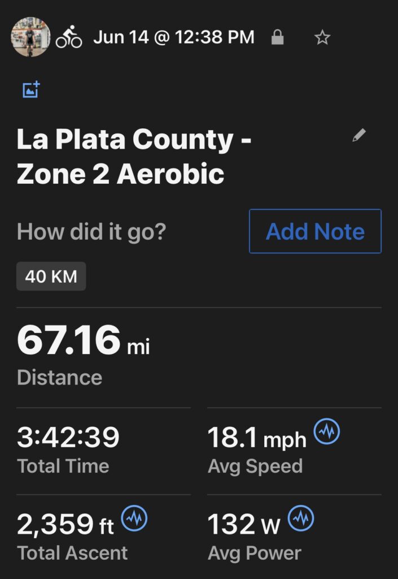Tap the 132 W avg power value
This screenshot has height=579, width=398.
244,524
